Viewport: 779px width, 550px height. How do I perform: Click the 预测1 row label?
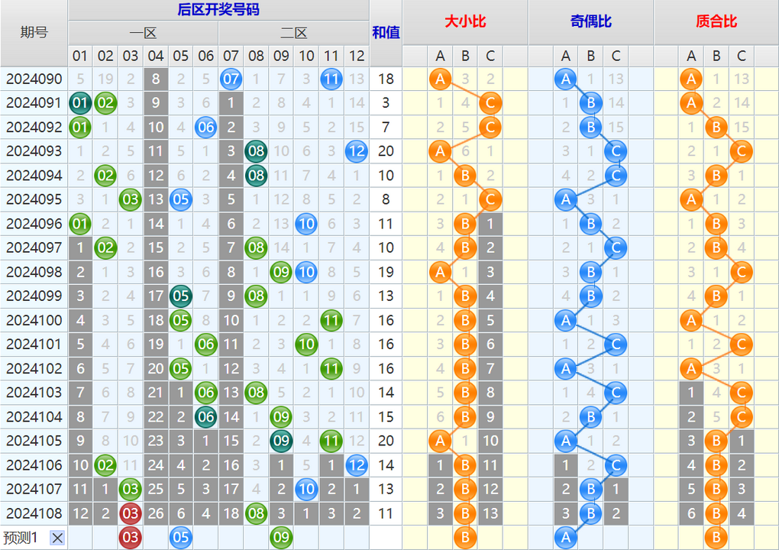coord(21,538)
